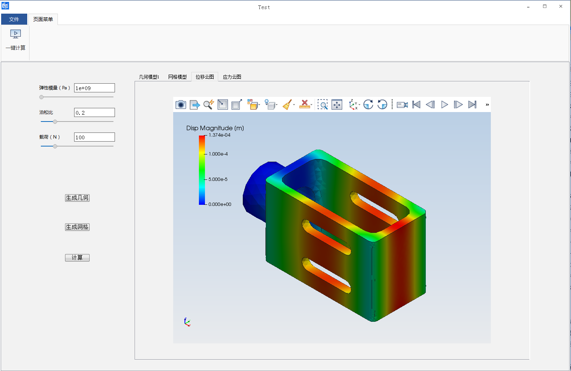This screenshot has height=371, width=571.
Task: Click the colored cube display icon
Action: (x=252, y=104)
